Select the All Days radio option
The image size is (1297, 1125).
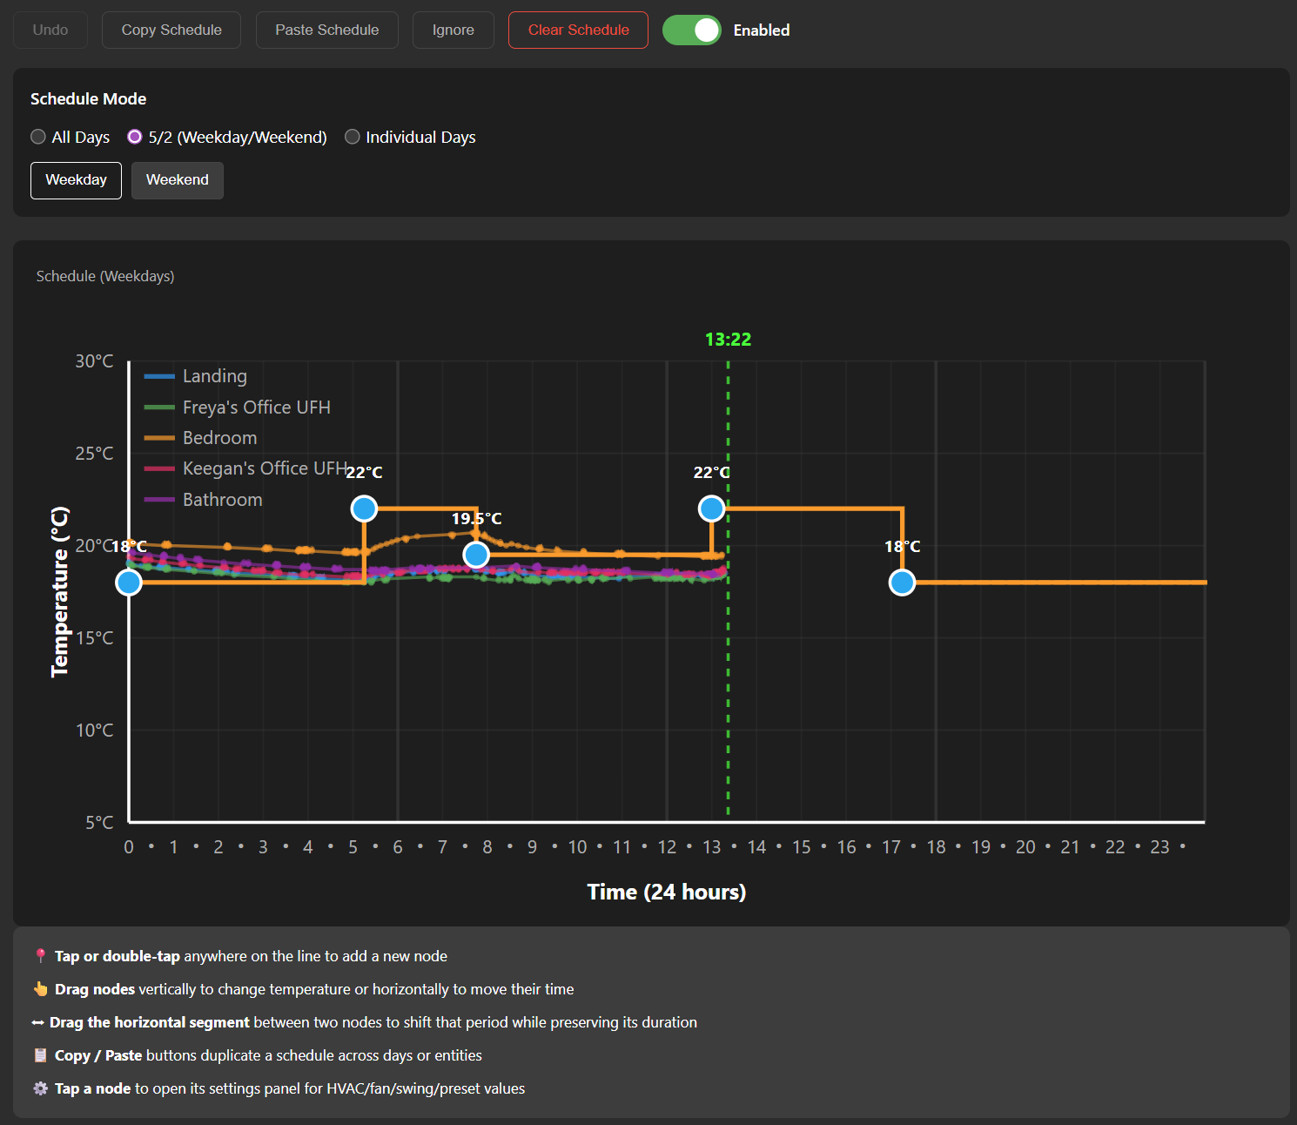(x=38, y=137)
